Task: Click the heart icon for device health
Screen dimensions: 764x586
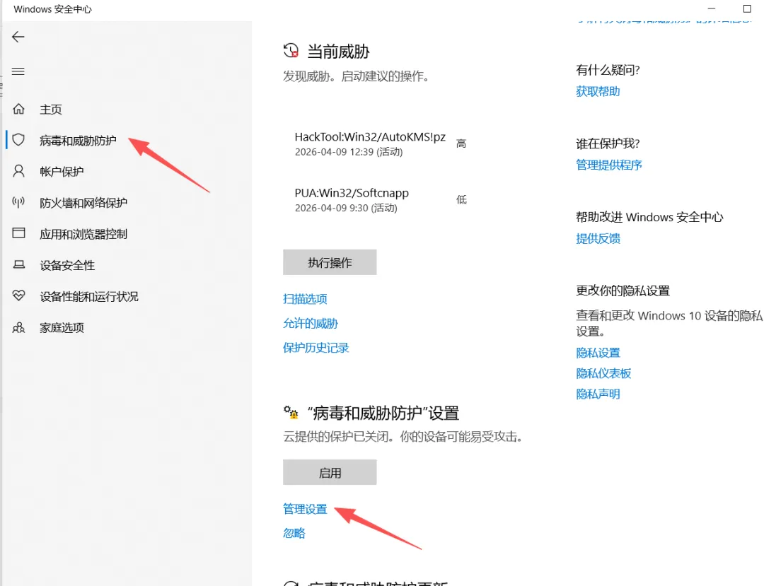Action: click(18, 295)
